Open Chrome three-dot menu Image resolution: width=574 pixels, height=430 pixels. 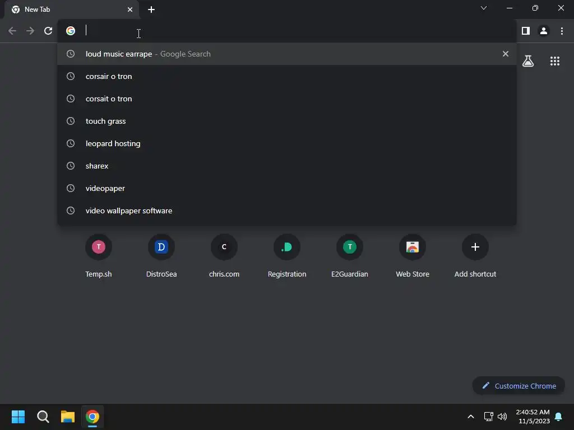[x=562, y=31]
